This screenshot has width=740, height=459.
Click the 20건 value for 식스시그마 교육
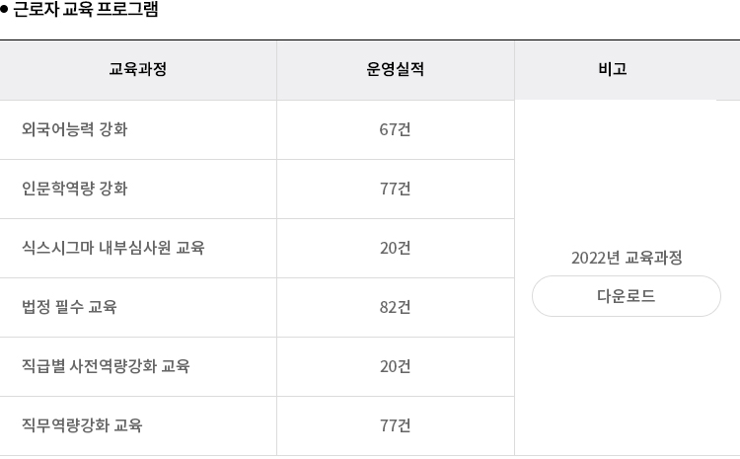[x=395, y=248]
